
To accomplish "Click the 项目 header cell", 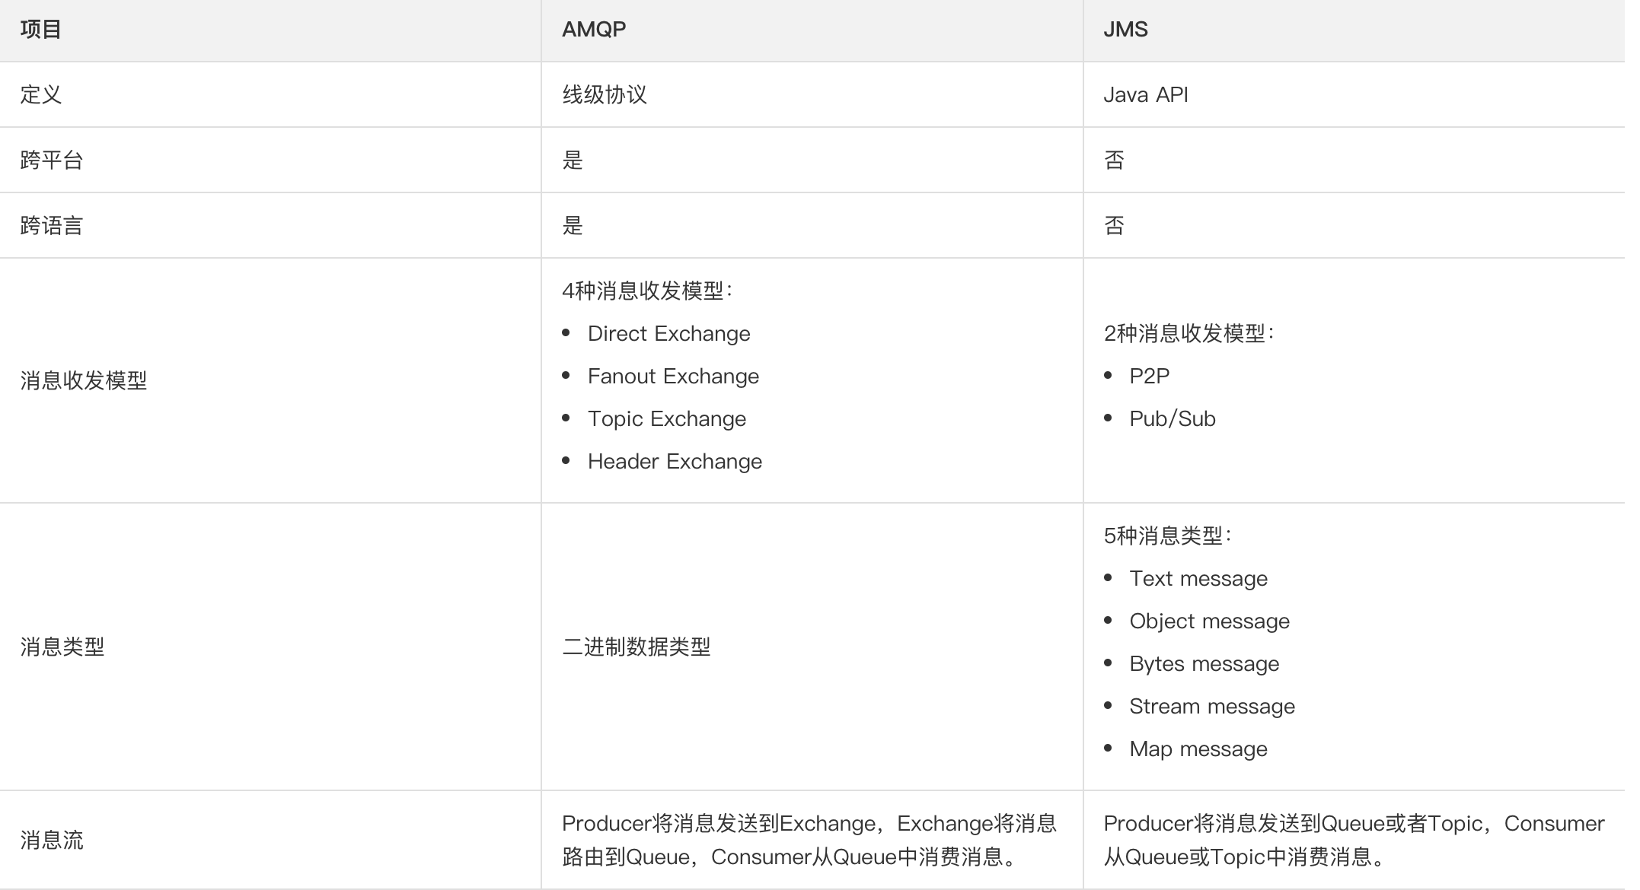I will 38,29.
